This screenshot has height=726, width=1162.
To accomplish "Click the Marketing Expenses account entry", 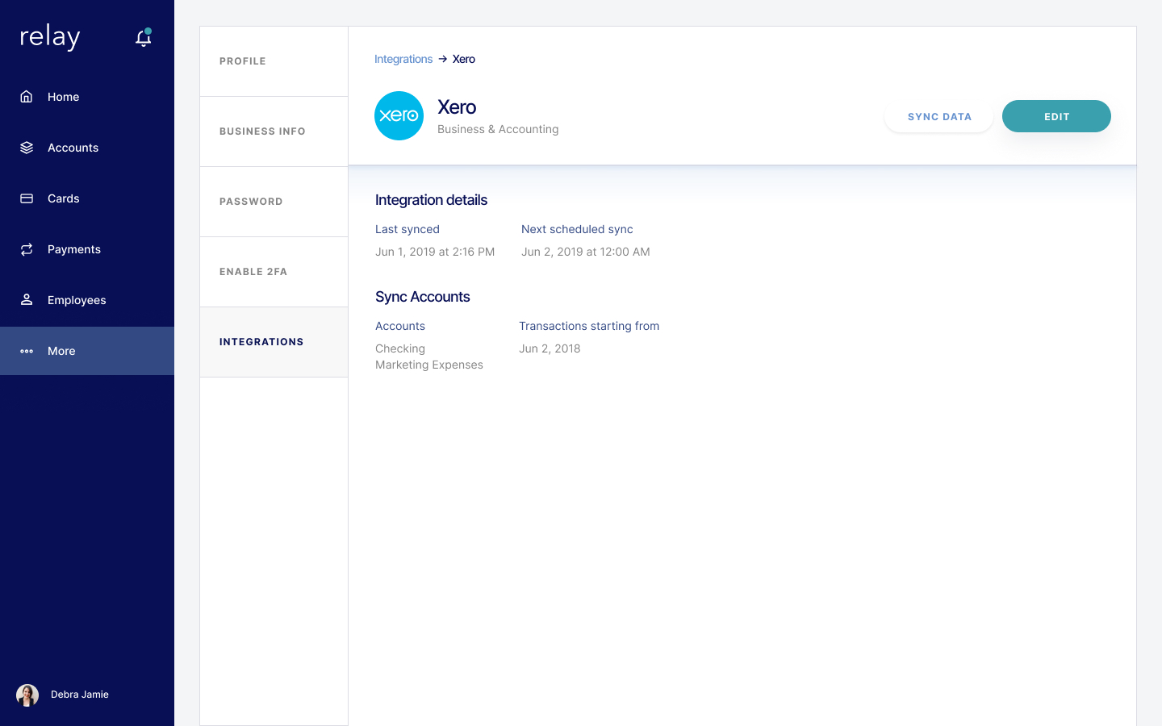I will [x=429, y=365].
